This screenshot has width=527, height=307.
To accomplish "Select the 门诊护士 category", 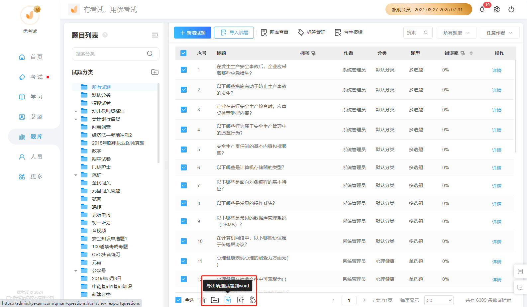I will click(101, 167).
